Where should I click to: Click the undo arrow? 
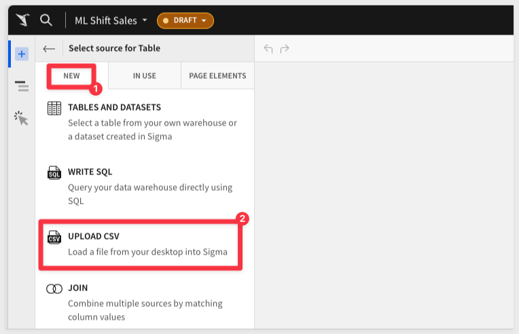click(x=268, y=49)
